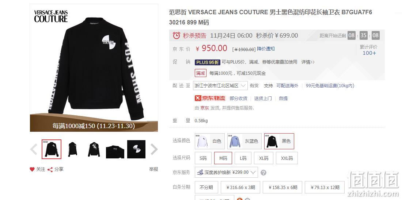The height and width of the screenshot is (200, 402).
Task: Click the alarm clock flash sale icon
Action: 177,35
